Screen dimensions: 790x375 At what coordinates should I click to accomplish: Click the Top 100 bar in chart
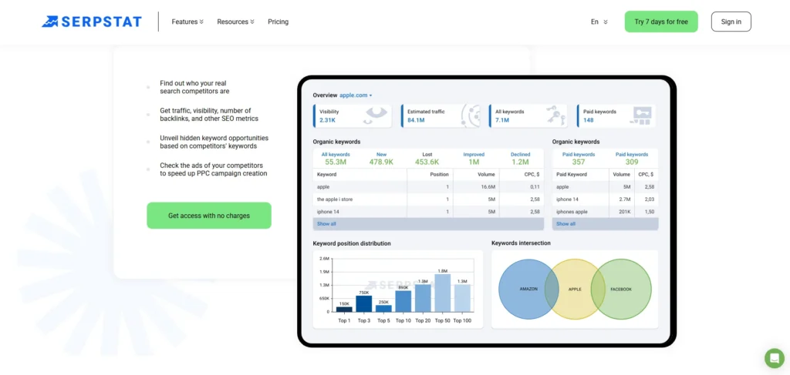tap(462, 298)
